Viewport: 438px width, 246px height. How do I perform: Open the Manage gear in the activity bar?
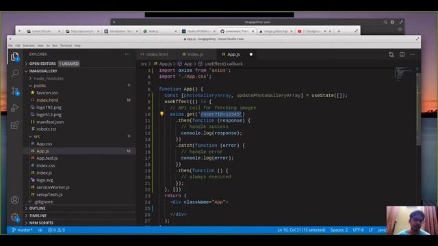click(x=15, y=217)
